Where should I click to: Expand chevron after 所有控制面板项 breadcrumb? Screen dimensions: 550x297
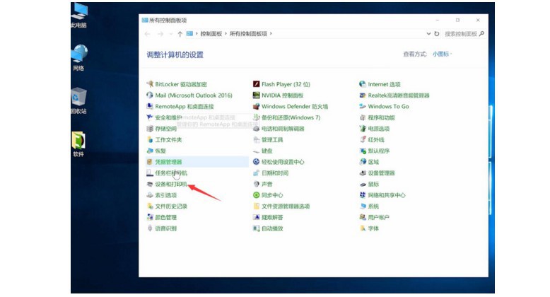(271, 34)
